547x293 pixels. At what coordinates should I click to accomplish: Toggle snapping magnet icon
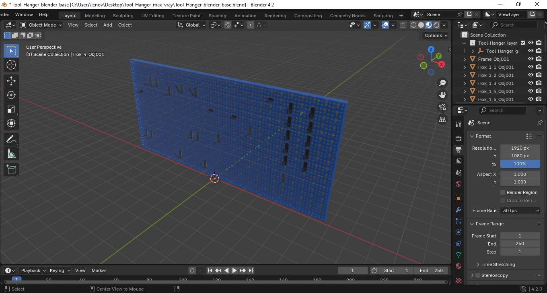(227, 25)
